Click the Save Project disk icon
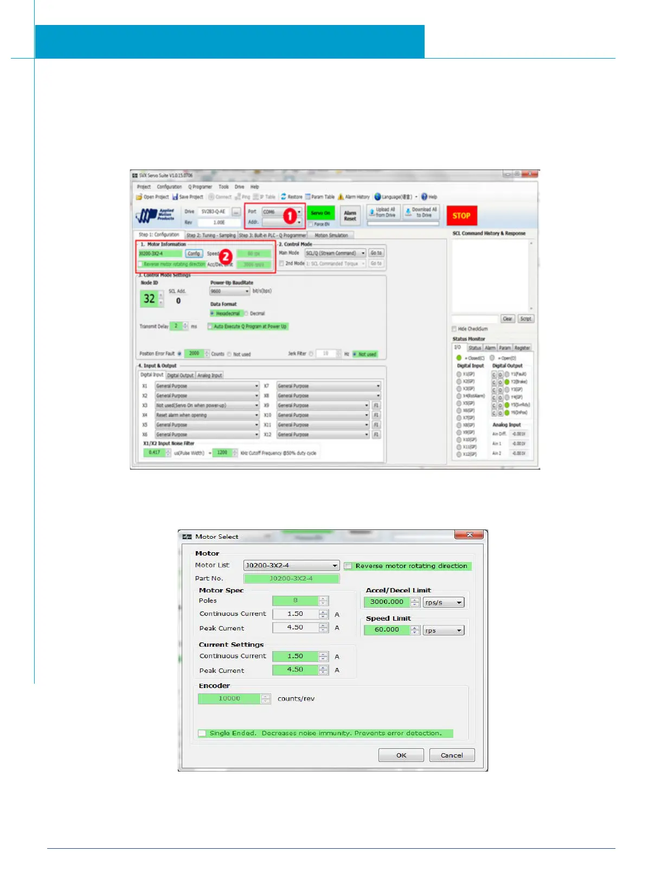661x896 pixels. tap(175, 197)
